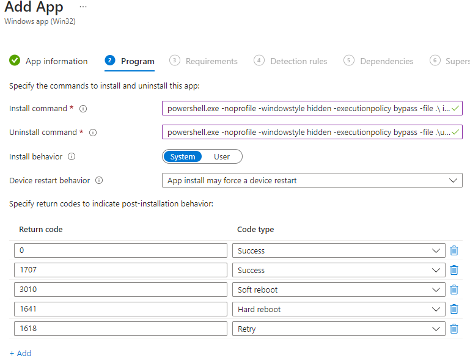Show info tooltip for Uninstall command

coord(93,133)
